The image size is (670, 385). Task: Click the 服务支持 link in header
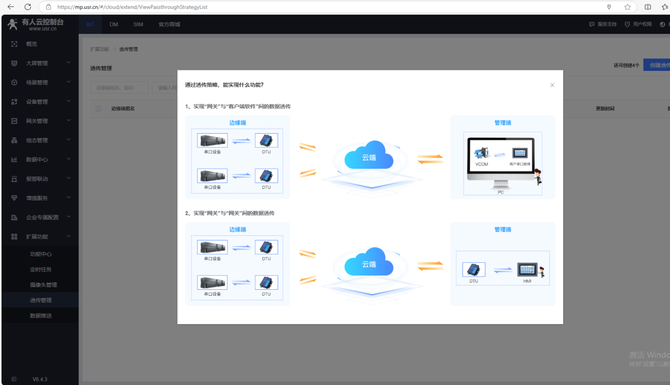(603, 24)
